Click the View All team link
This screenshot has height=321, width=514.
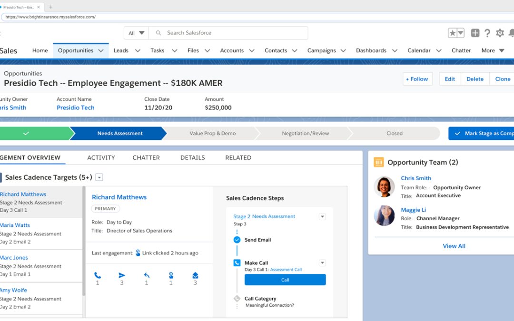coord(454,246)
